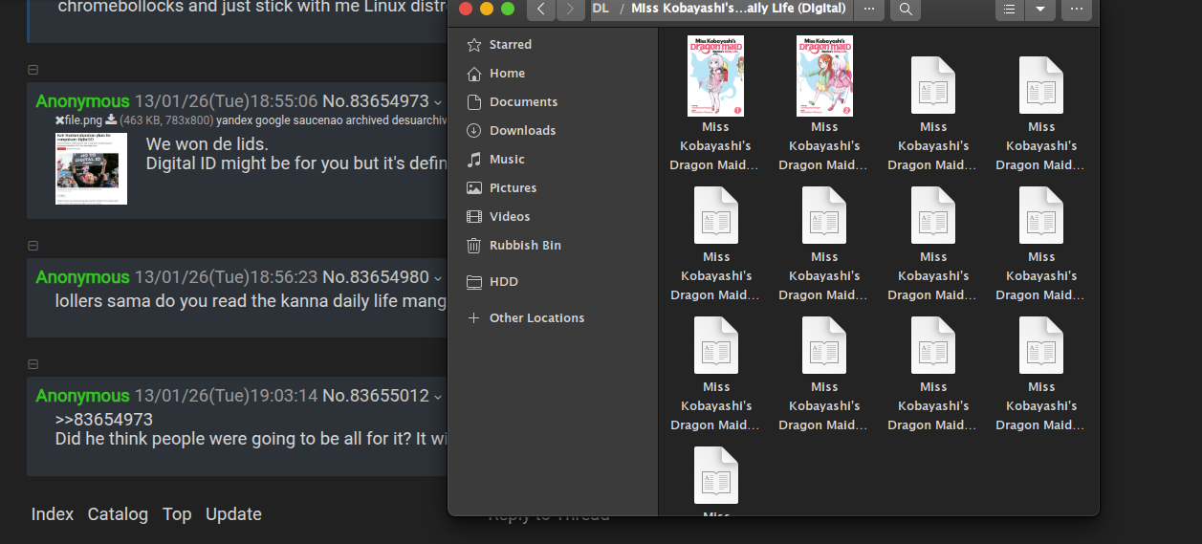Image resolution: width=1202 pixels, height=544 pixels.
Task: Click post number No.83655012
Action: [376, 396]
